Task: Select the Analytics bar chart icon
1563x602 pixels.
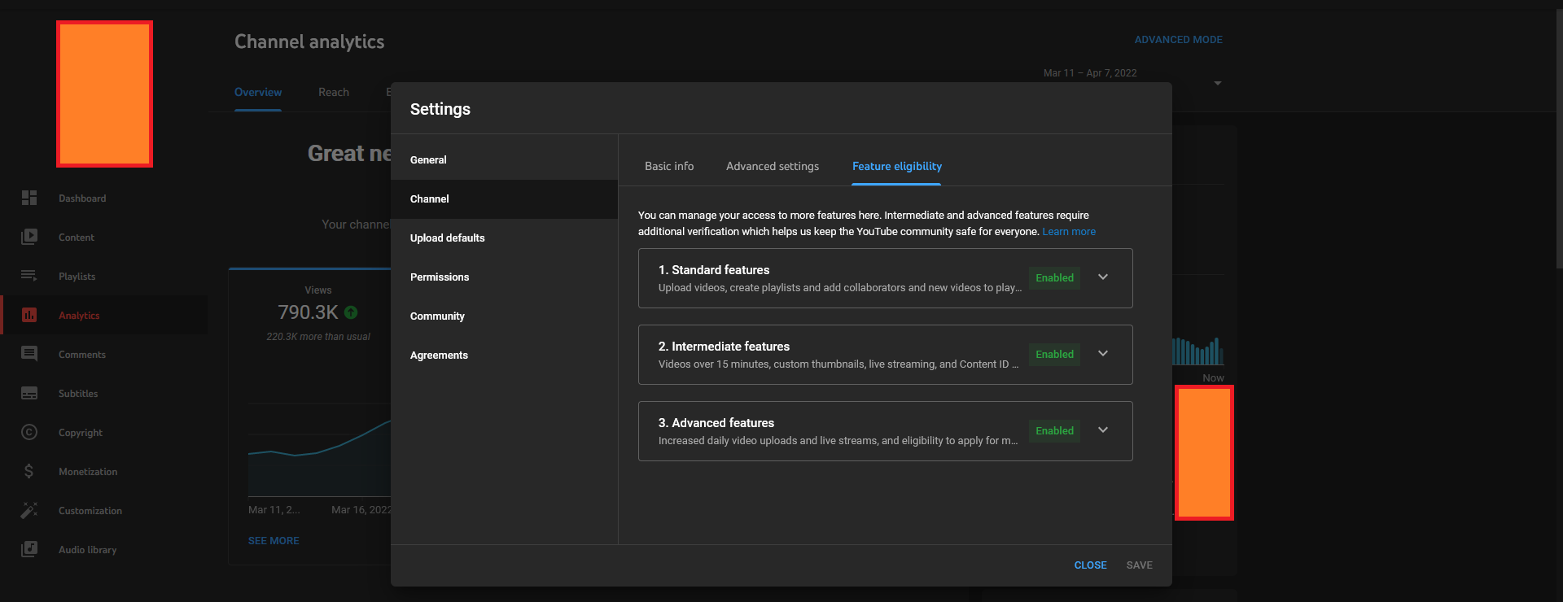Action: [29, 315]
